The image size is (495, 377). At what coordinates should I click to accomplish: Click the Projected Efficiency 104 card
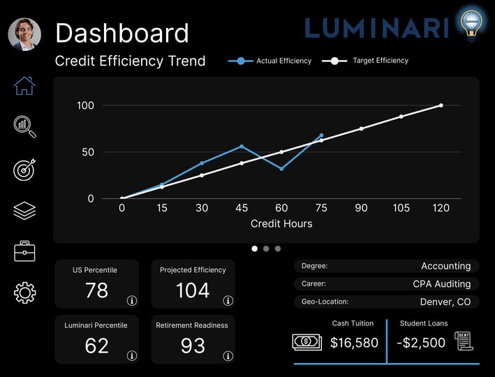[x=193, y=284]
